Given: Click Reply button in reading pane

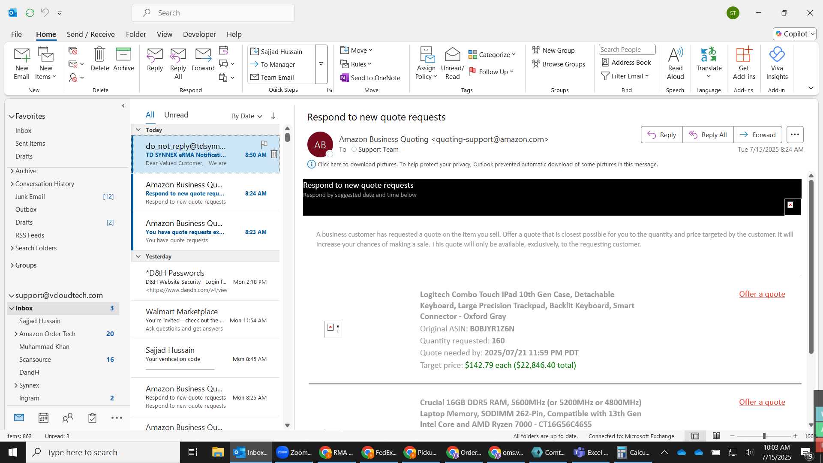Looking at the screenshot, I should pyautogui.click(x=661, y=135).
